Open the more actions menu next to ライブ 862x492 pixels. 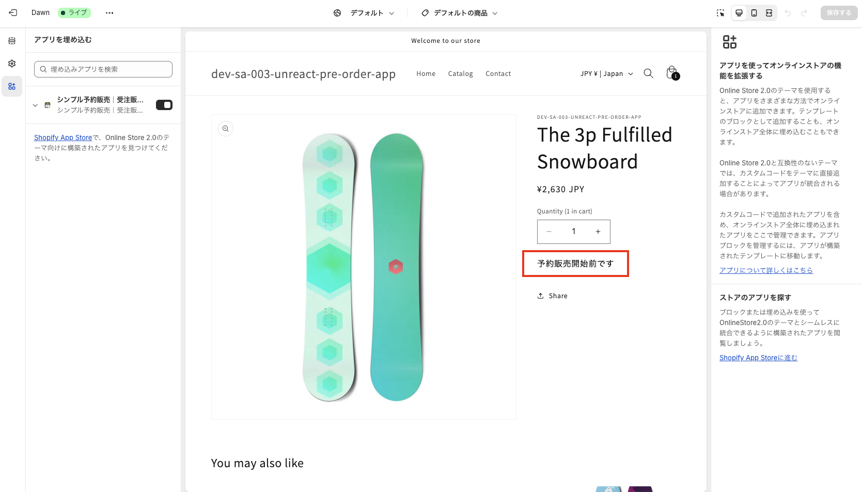coord(109,12)
